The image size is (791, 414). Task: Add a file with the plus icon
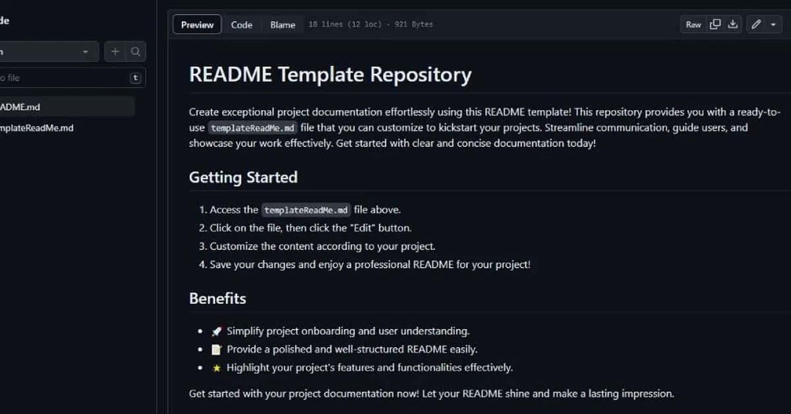tap(115, 51)
